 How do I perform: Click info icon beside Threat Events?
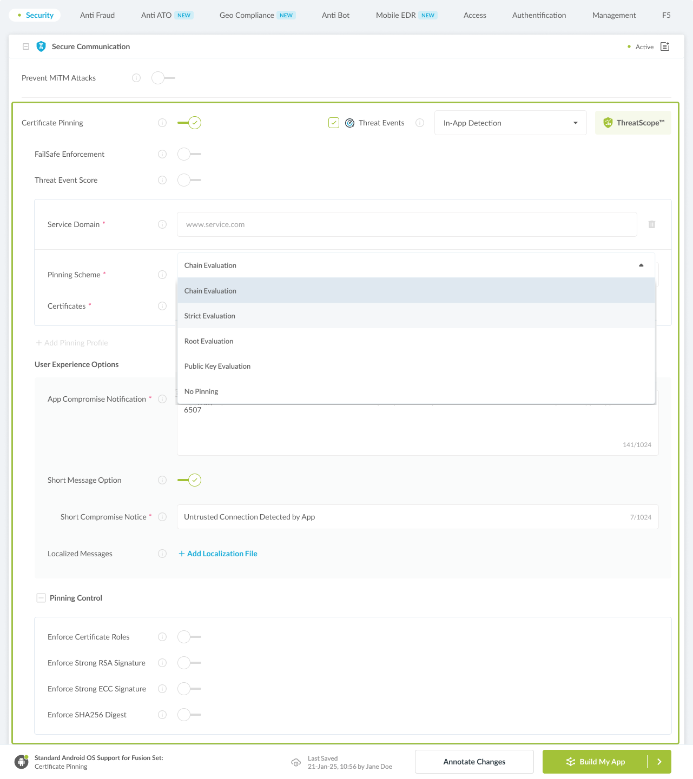pyautogui.click(x=420, y=123)
